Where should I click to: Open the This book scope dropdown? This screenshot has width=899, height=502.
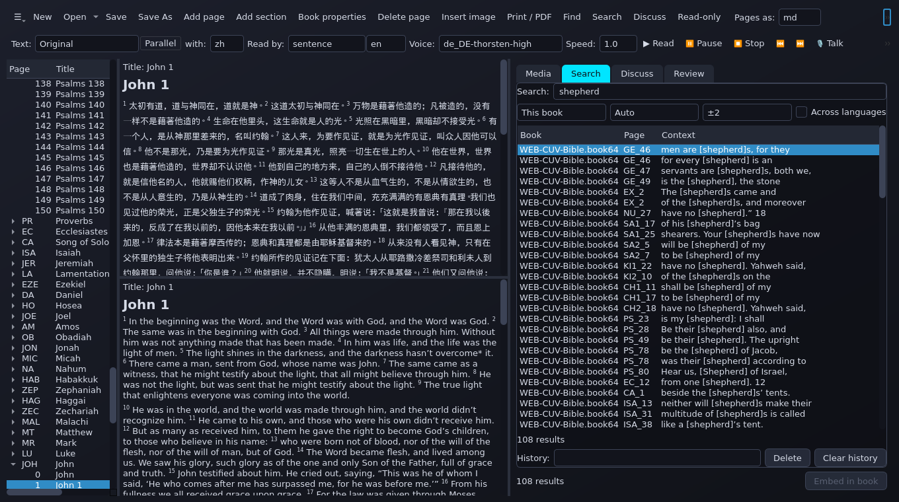point(561,112)
